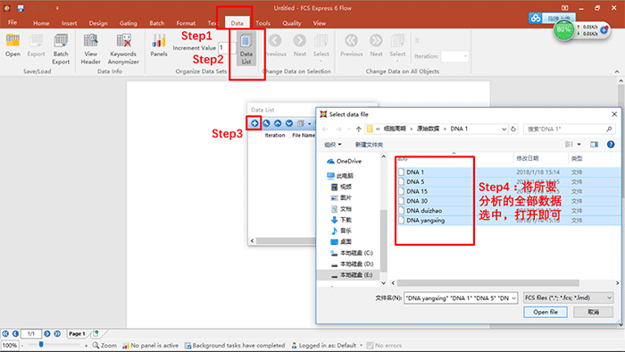Select the DNA duizhao file
The height and width of the screenshot is (352, 625).
pyautogui.click(x=424, y=211)
